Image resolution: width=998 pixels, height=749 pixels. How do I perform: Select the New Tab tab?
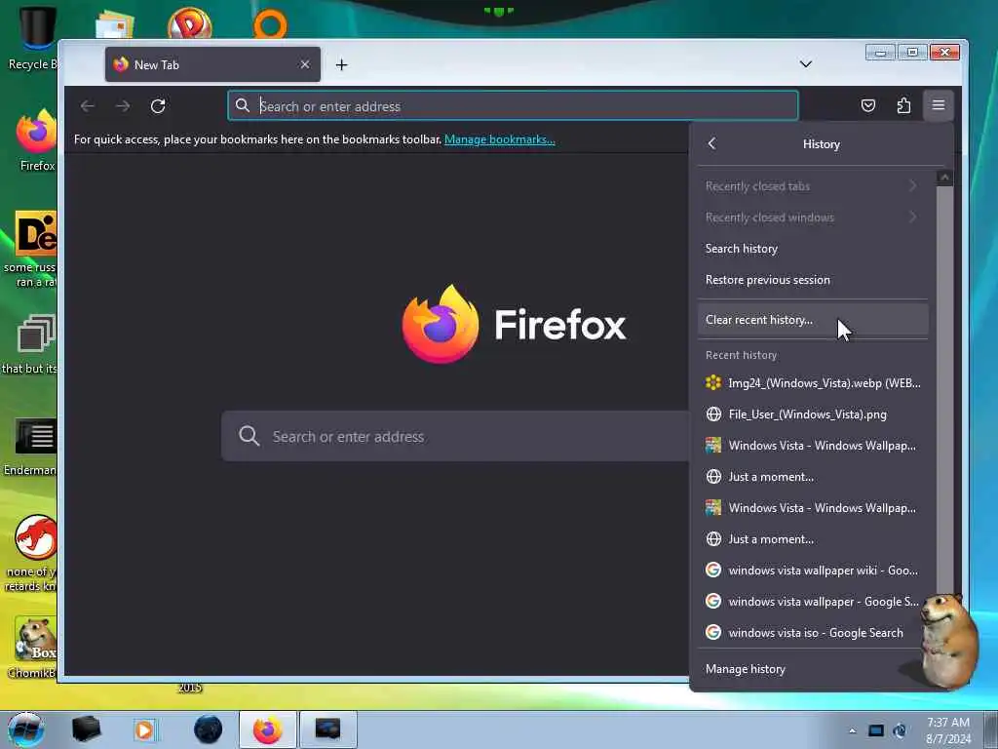point(212,64)
